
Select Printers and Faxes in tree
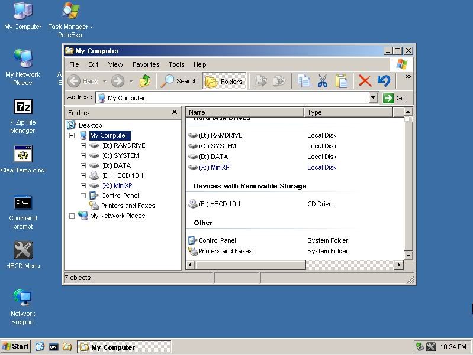point(128,206)
